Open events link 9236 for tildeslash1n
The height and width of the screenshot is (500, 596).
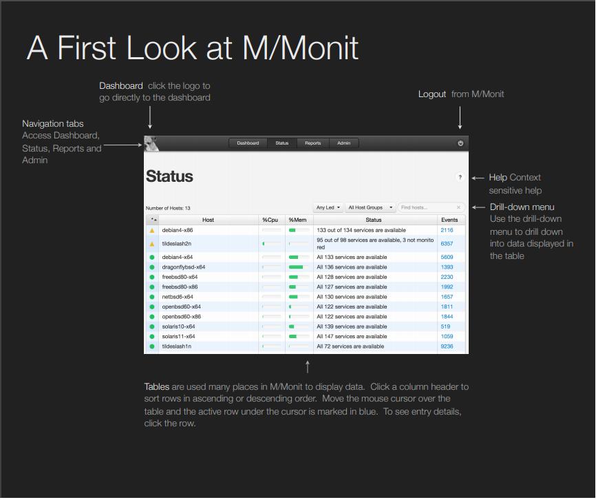point(447,346)
